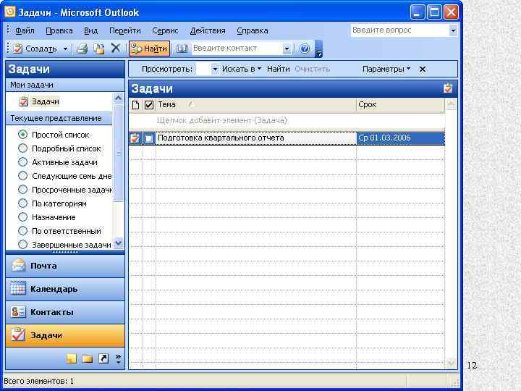Click the Контакты card icon

(18, 312)
